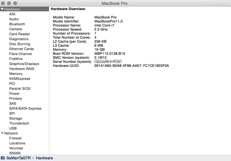The height and width of the screenshot is (161, 231).
Task: Open the SPI section
Action: (12, 113)
